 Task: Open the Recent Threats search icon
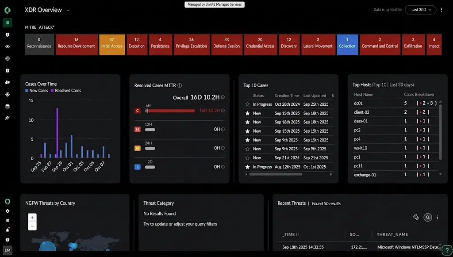pos(428,217)
